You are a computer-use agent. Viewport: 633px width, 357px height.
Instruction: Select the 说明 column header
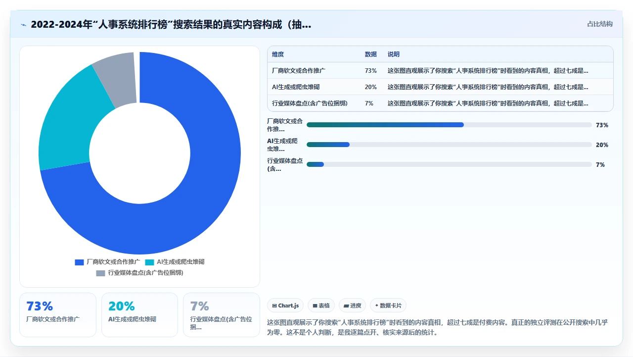[393, 54]
